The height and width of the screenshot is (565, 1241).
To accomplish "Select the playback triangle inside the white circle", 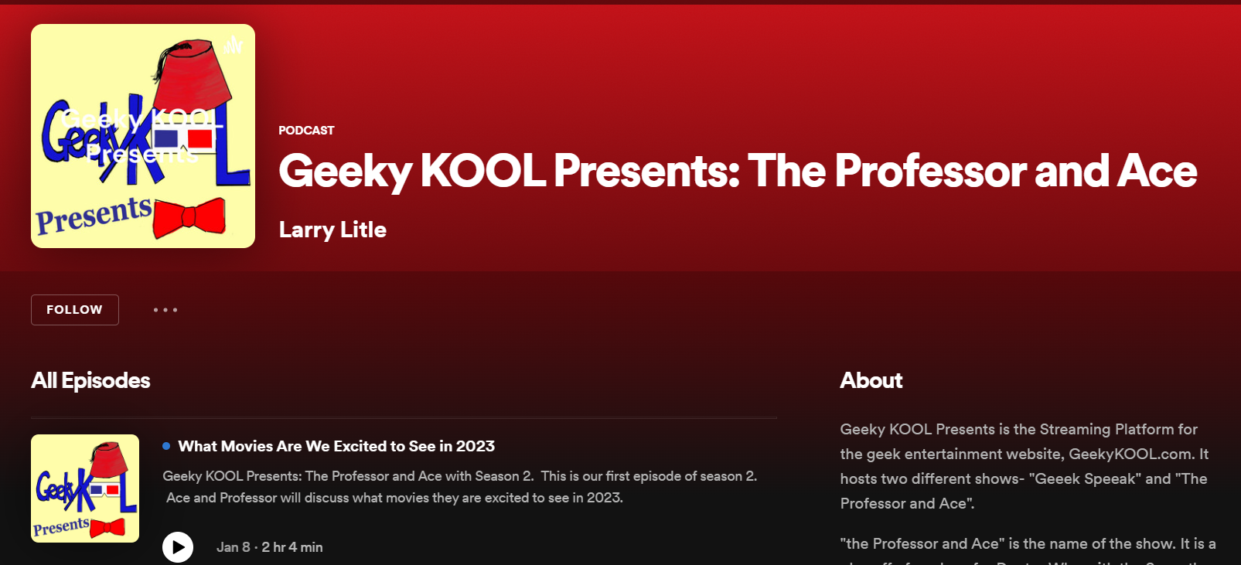I will point(179,547).
